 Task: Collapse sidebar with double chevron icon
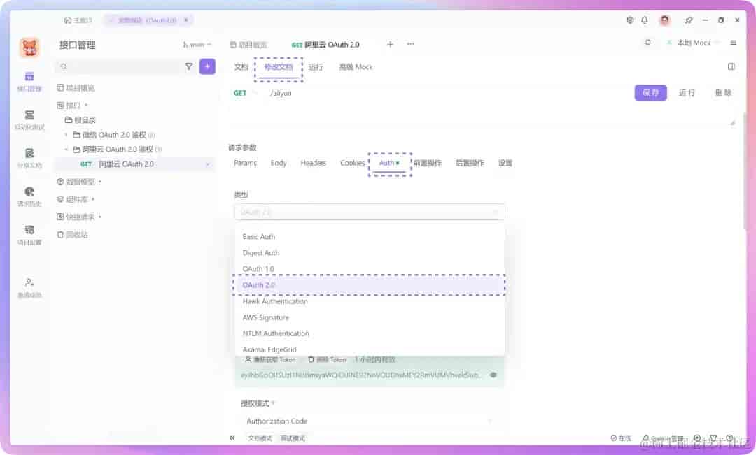tap(232, 438)
